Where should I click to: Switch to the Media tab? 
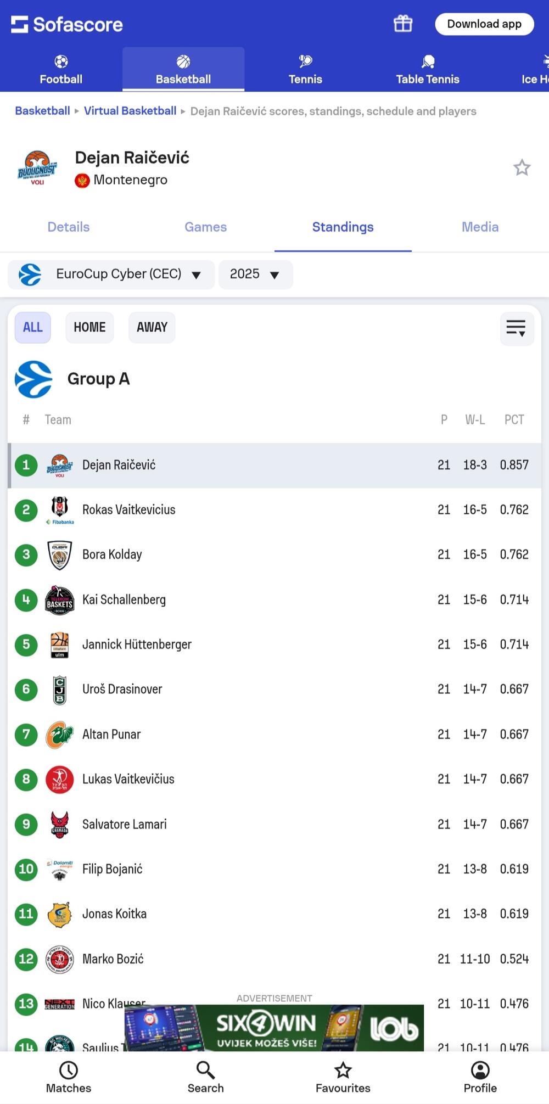click(480, 227)
